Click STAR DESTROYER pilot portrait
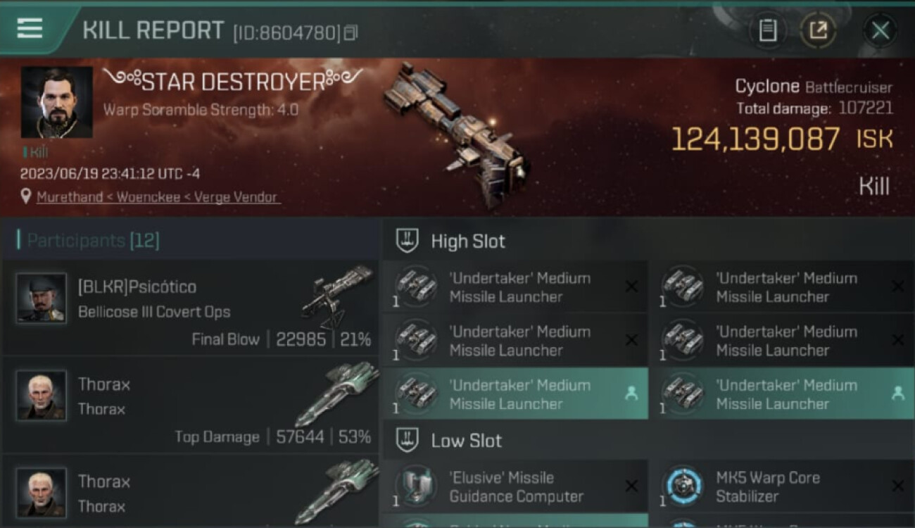Viewport: 915px width, 528px height. (x=56, y=102)
